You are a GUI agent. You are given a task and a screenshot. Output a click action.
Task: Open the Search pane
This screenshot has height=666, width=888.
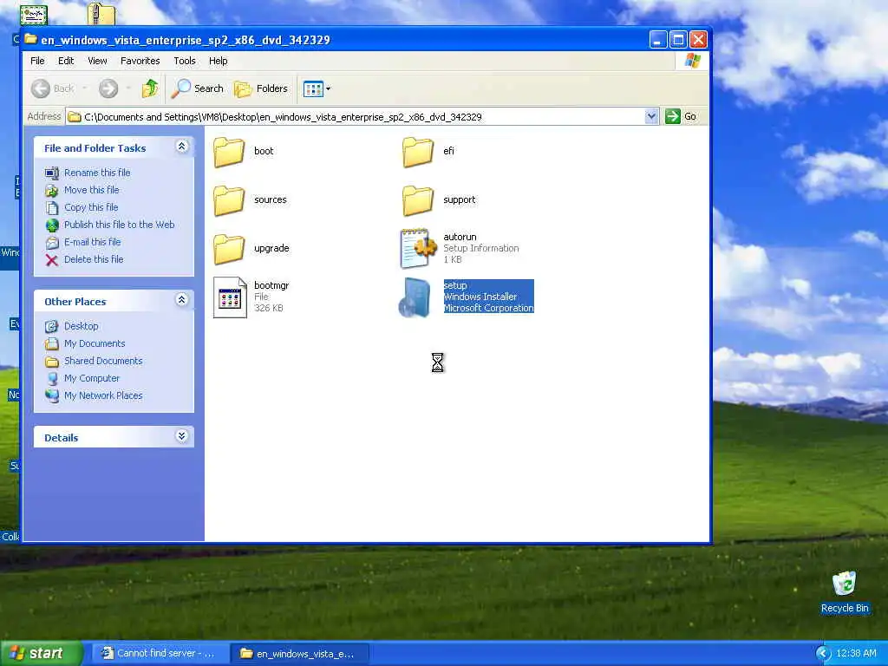(197, 88)
